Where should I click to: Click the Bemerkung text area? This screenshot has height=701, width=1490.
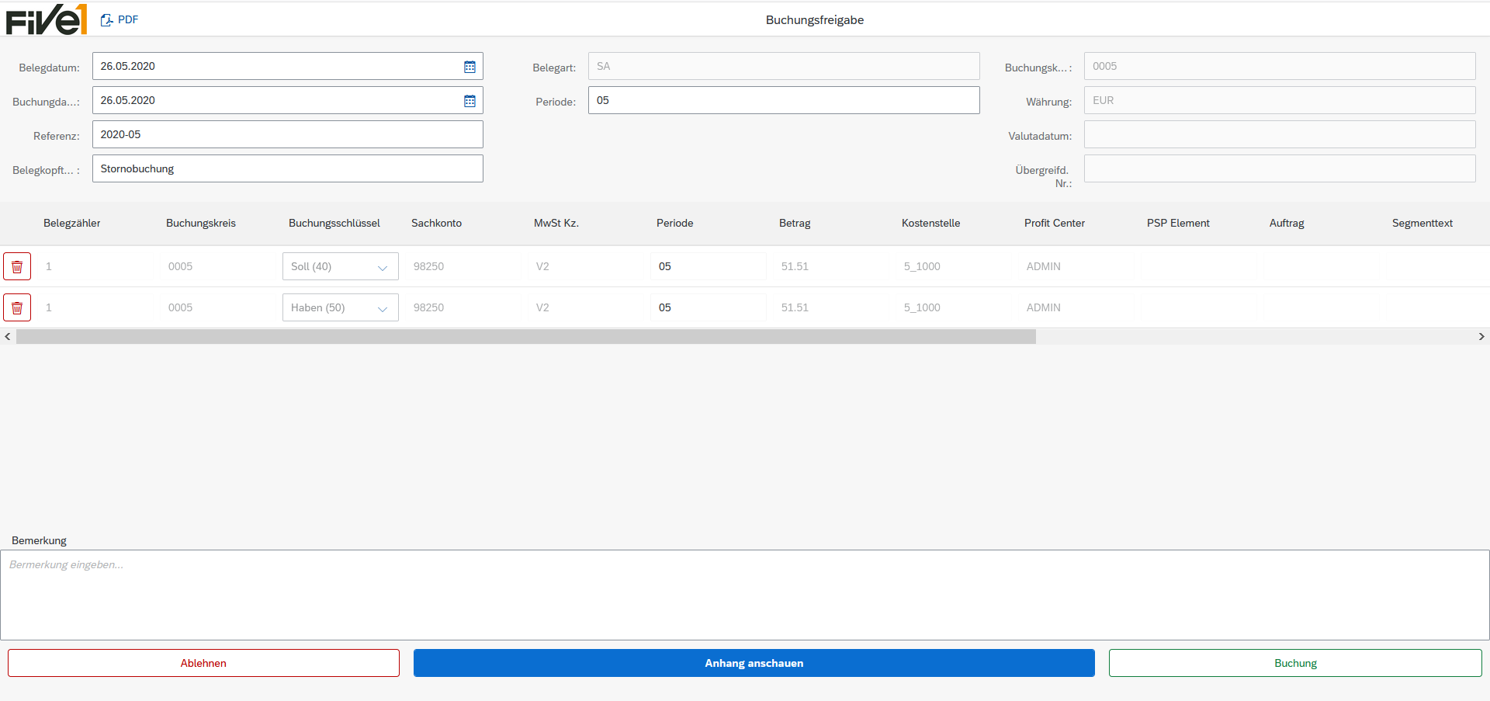(x=745, y=595)
